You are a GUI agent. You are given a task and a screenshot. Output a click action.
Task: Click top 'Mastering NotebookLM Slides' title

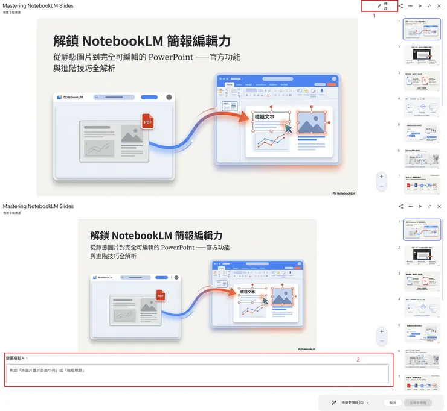[38, 5]
